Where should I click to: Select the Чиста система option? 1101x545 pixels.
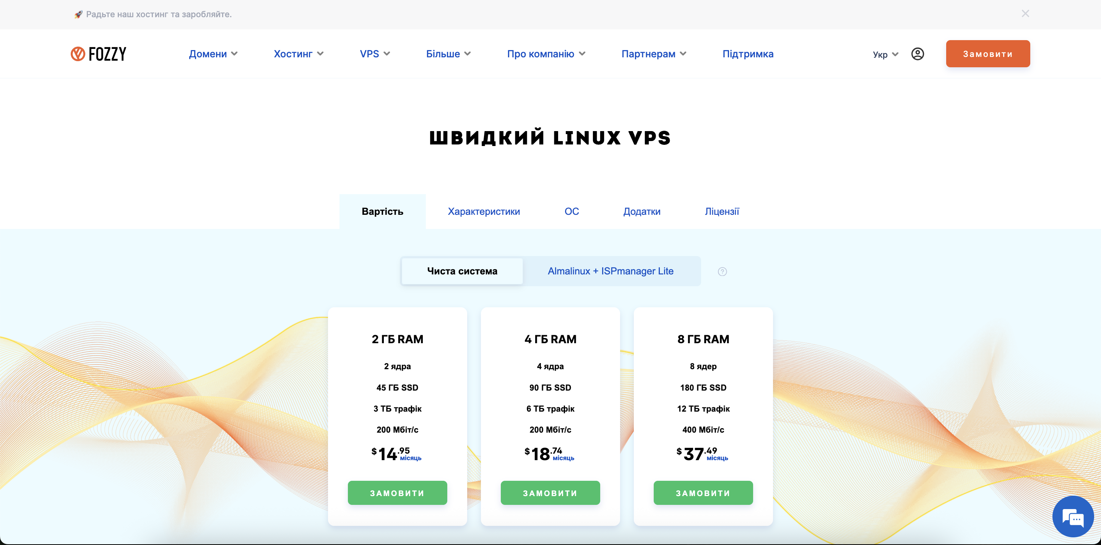[462, 271]
